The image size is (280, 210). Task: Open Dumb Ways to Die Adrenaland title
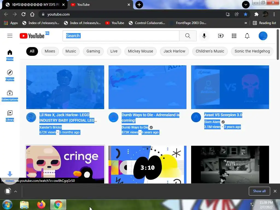click(x=150, y=118)
